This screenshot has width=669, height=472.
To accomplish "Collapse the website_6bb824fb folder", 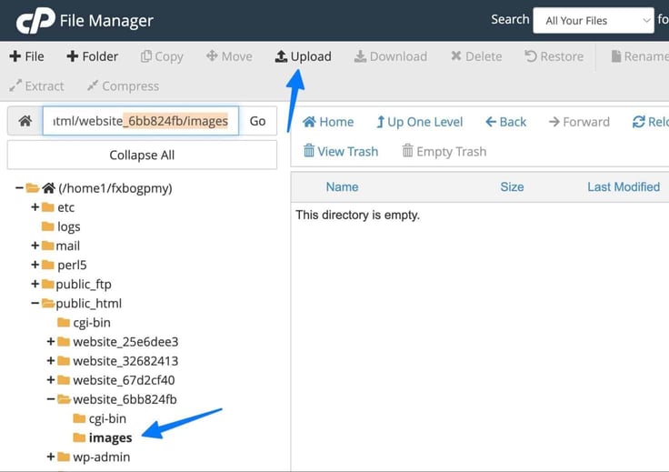I will (51, 399).
